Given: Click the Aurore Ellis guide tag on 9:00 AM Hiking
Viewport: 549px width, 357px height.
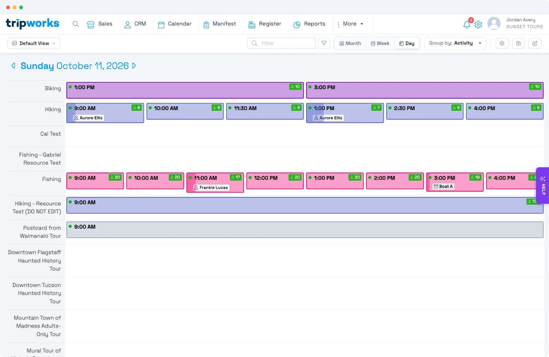Looking at the screenshot, I should point(89,118).
